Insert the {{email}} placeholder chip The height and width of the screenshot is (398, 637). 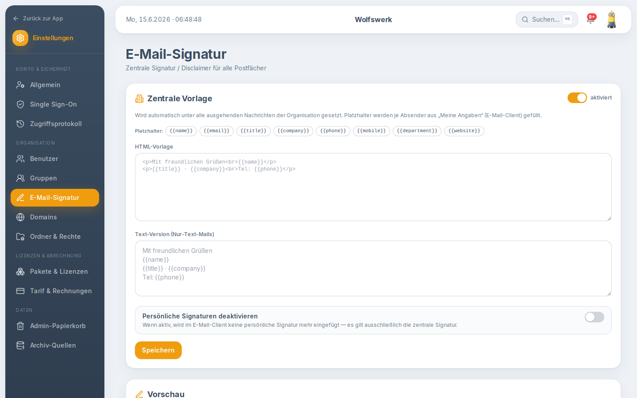click(216, 131)
